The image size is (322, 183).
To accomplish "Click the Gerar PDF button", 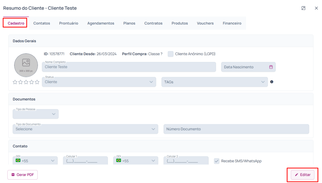I will click(22, 175).
